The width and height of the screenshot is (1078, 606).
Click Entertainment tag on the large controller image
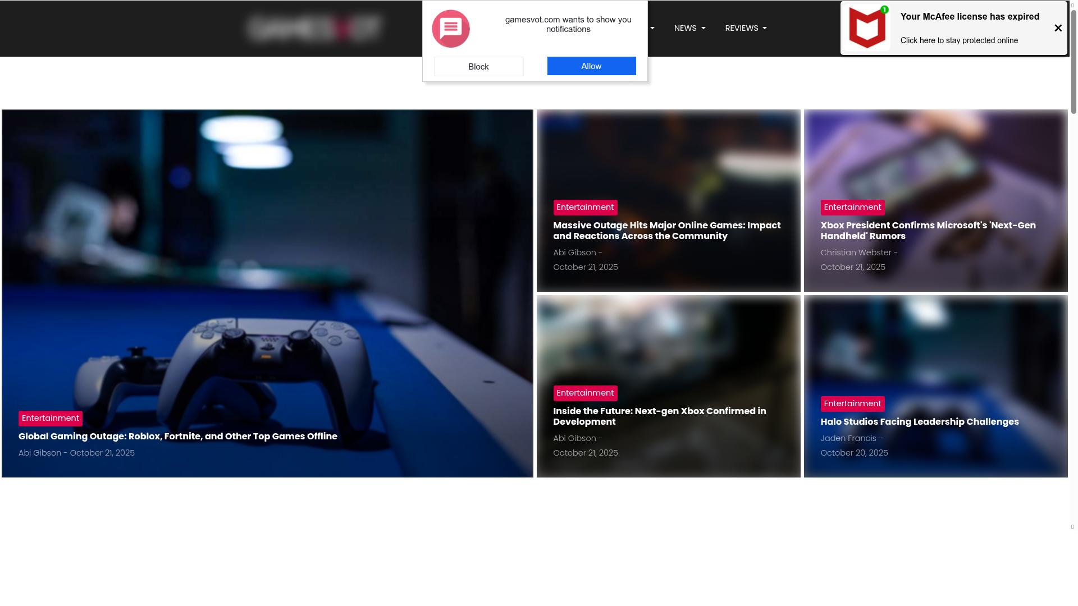(51, 419)
